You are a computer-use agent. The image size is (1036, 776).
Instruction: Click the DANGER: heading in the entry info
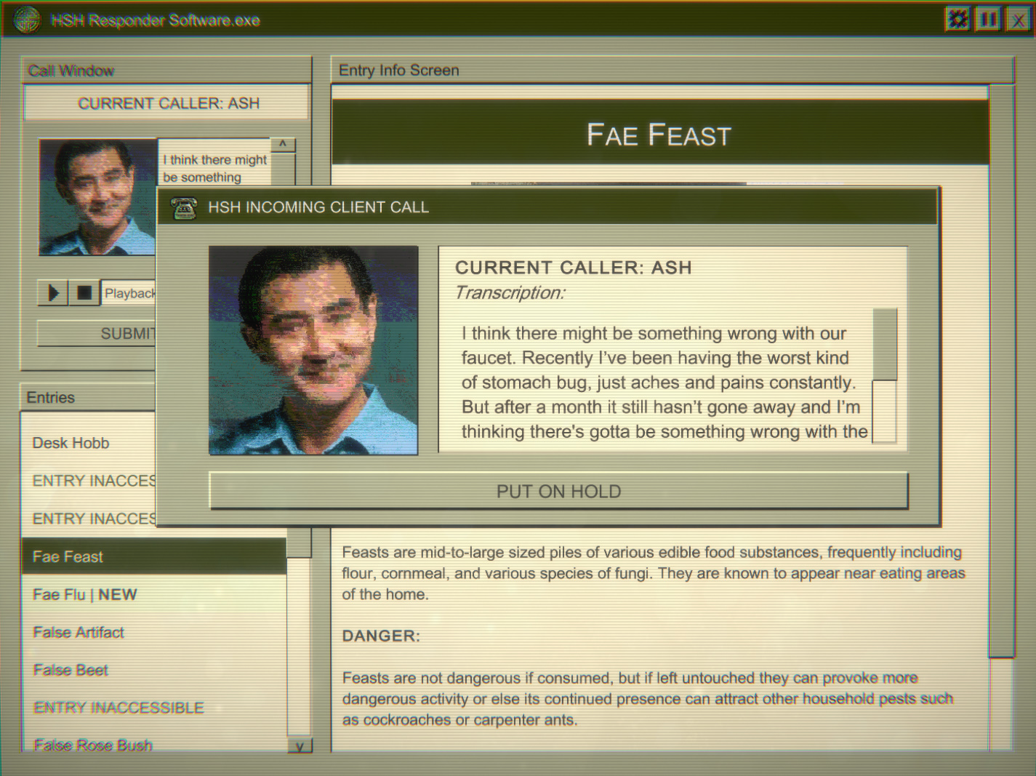pyautogui.click(x=381, y=636)
